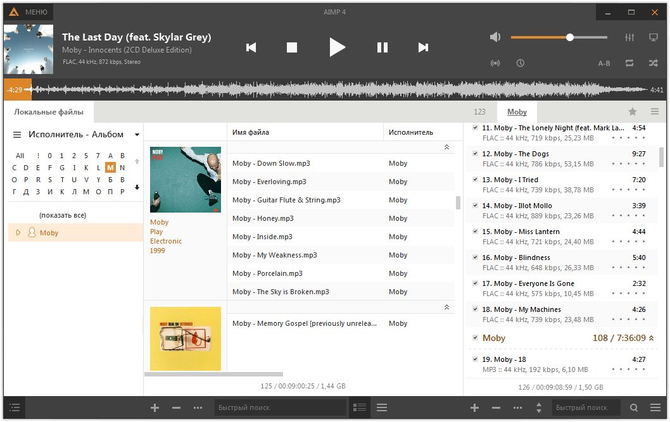Uncheck track 11 The Lonely Night
The height and width of the screenshot is (422, 670).
click(x=475, y=128)
